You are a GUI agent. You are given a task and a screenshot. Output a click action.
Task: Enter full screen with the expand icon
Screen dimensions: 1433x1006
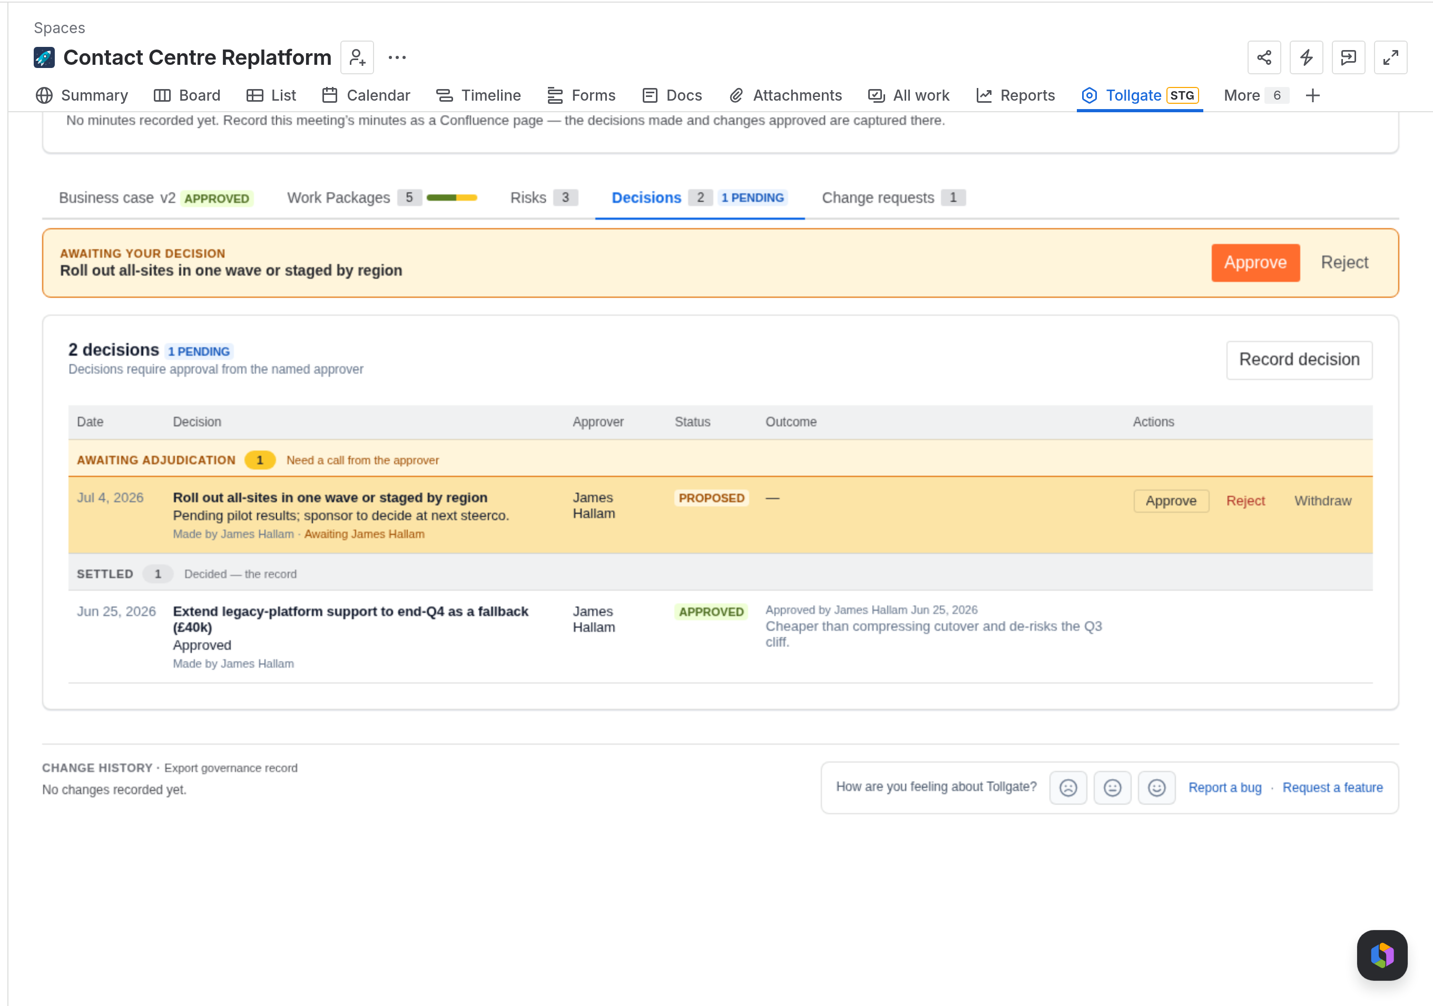coord(1390,57)
